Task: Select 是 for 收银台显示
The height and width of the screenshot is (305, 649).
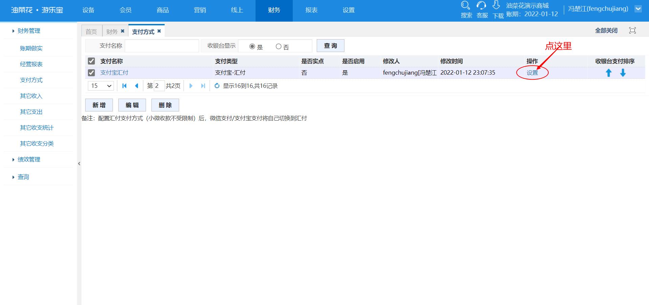Action: pyautogui.click(x=252, y=47)
